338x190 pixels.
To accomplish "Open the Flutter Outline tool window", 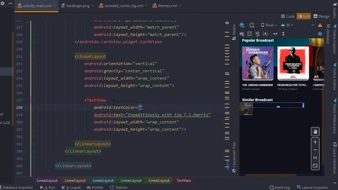I will [x=335, y=77].
